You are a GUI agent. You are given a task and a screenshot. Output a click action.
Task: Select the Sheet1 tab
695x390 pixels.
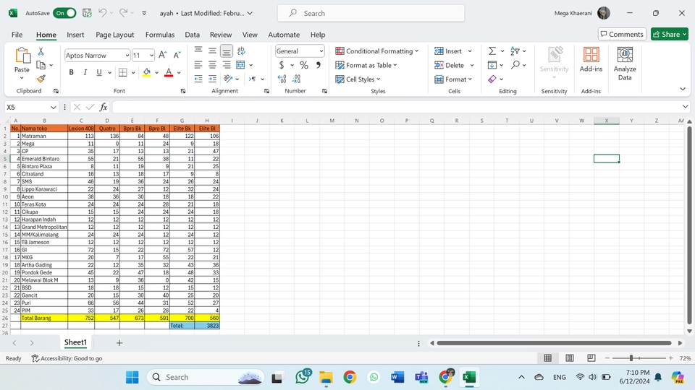point(75,342)
